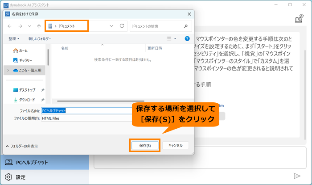Click the キャンセル button

pyautogui.click(x=175, y=146)
